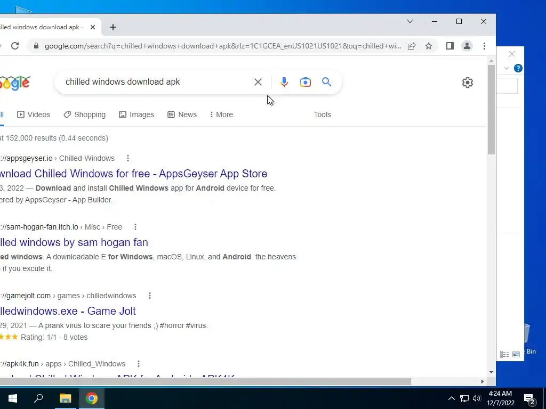The image size is (546, 409).
Task: Click the vertical scrollbar thumb in Chrome
Action: (x=491, y=110)
